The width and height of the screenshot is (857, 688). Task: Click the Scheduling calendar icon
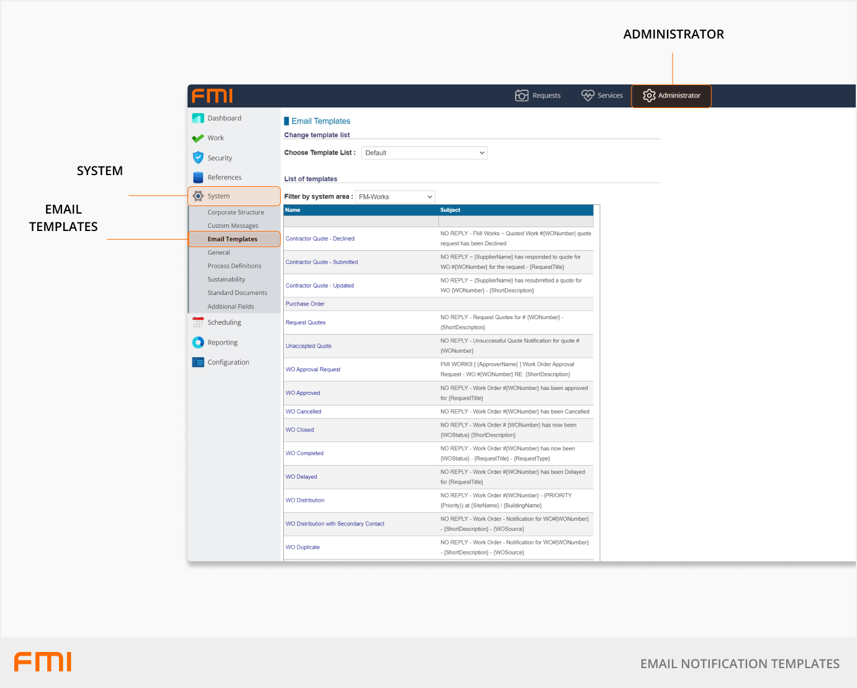tap(198, 322)
